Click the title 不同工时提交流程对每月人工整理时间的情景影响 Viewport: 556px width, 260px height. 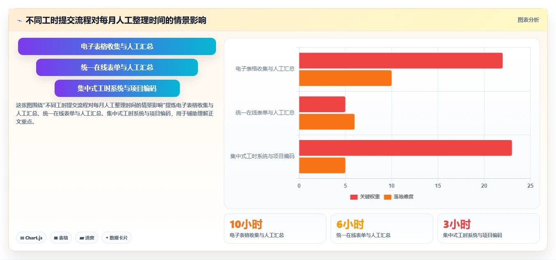(x=116, y=20)
